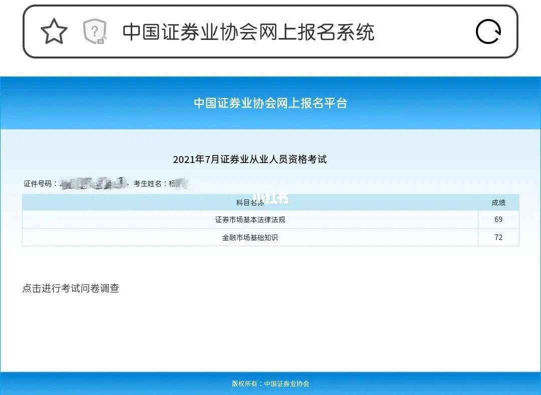Select the 2021年7月证券业从业人员资格考试 heading
Image resolution: width=541 pixels, height=395 pixels.
click(249, 159)
